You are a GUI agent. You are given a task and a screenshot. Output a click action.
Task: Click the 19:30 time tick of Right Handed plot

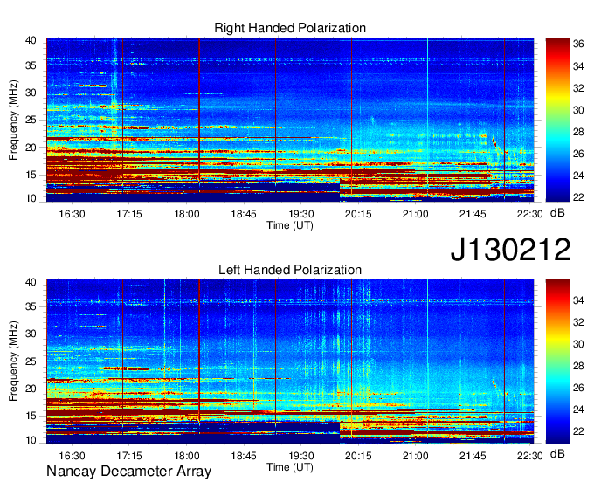click(x=300, y=214)
